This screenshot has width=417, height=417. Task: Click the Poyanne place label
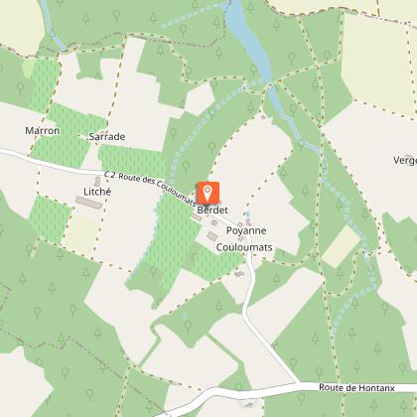(x=246, y=230)
